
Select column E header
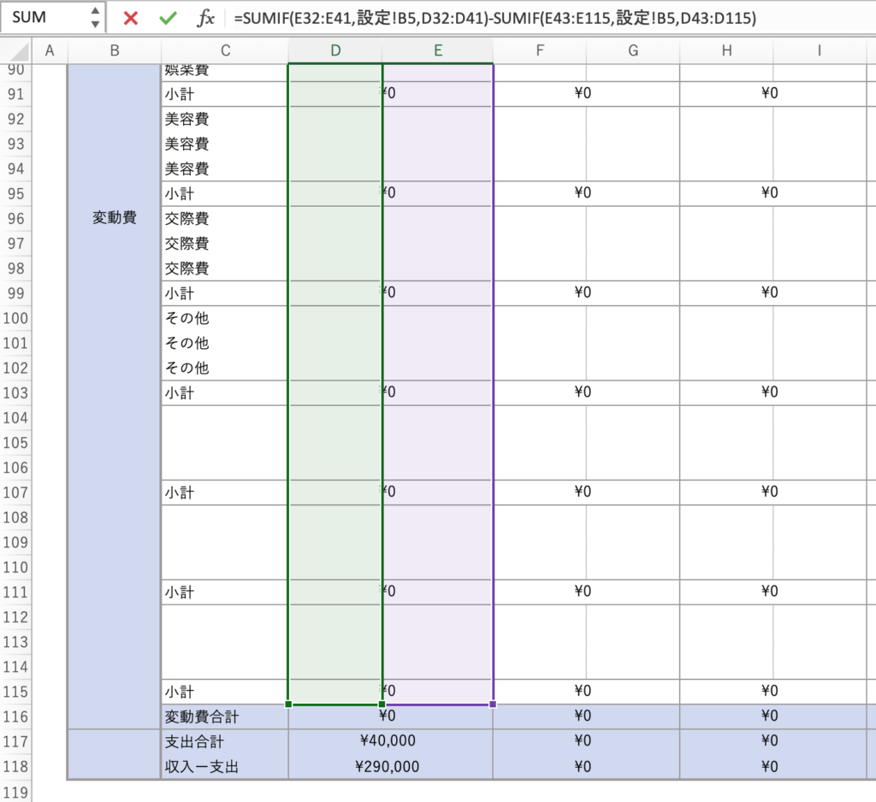point(437,51)
